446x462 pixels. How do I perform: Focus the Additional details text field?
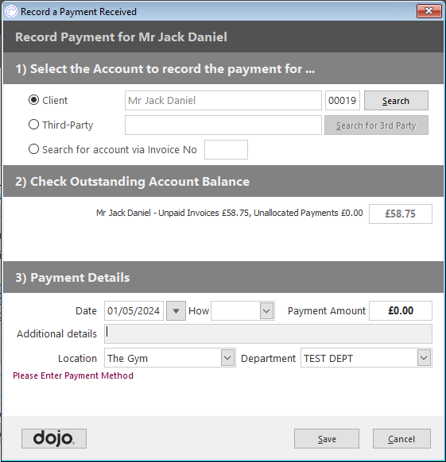[x=268, y=333]
